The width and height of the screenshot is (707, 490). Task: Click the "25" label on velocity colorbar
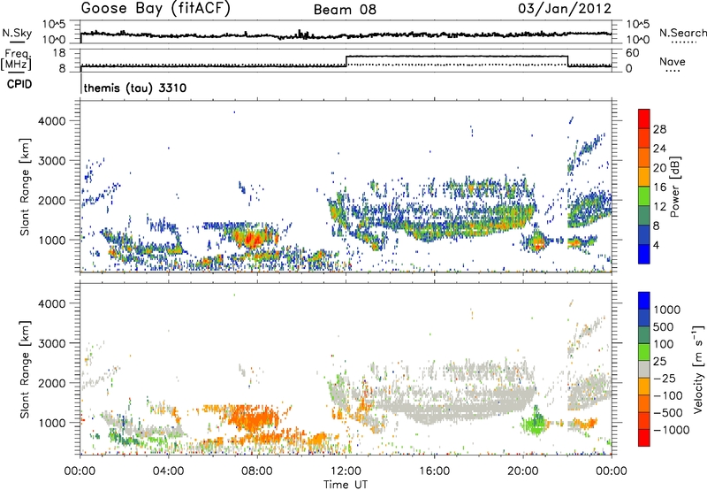pyautogui.click(x=659, y=362)
